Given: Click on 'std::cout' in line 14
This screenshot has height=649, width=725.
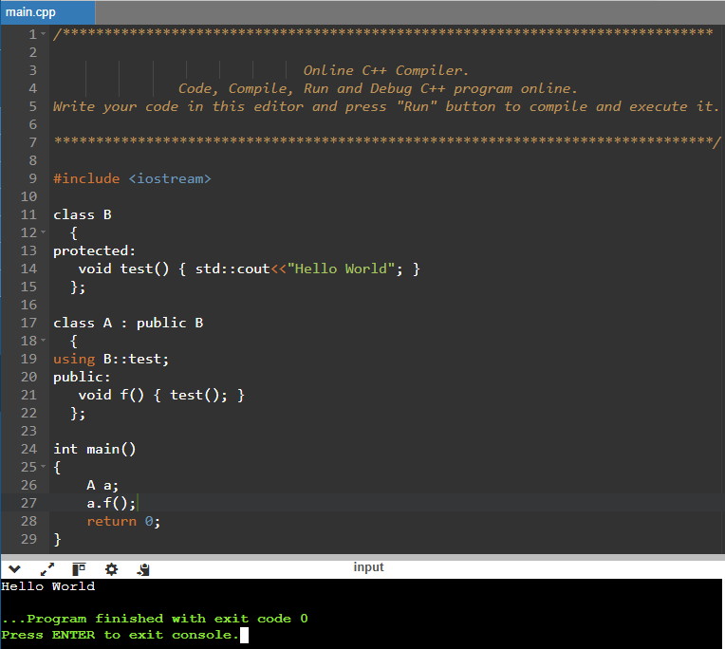Looking at the screenshot, I should point(232,269).
